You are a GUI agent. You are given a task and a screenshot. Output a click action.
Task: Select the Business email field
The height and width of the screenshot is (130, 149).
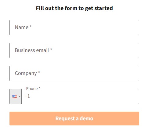pyautogui.click(x=74, y=50)
